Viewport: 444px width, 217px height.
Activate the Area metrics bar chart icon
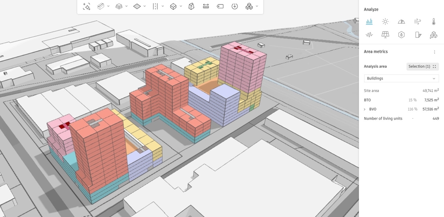point(369,21)
